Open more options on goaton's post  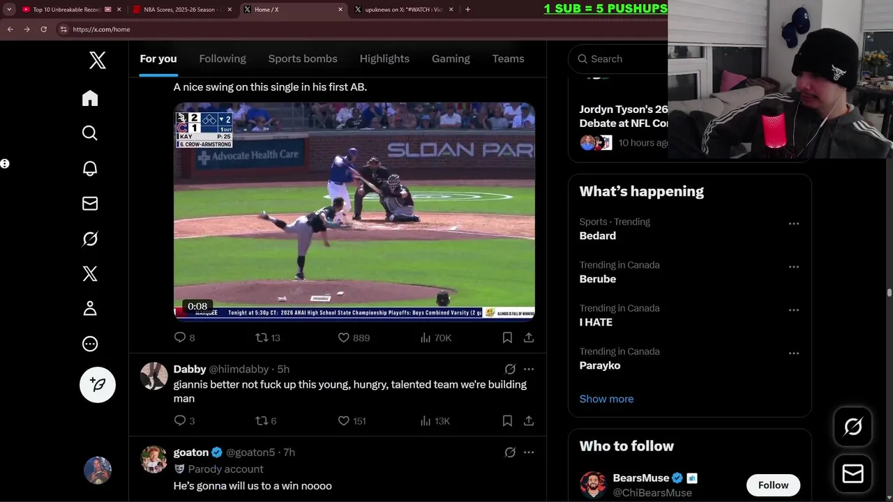click(529, 452)
